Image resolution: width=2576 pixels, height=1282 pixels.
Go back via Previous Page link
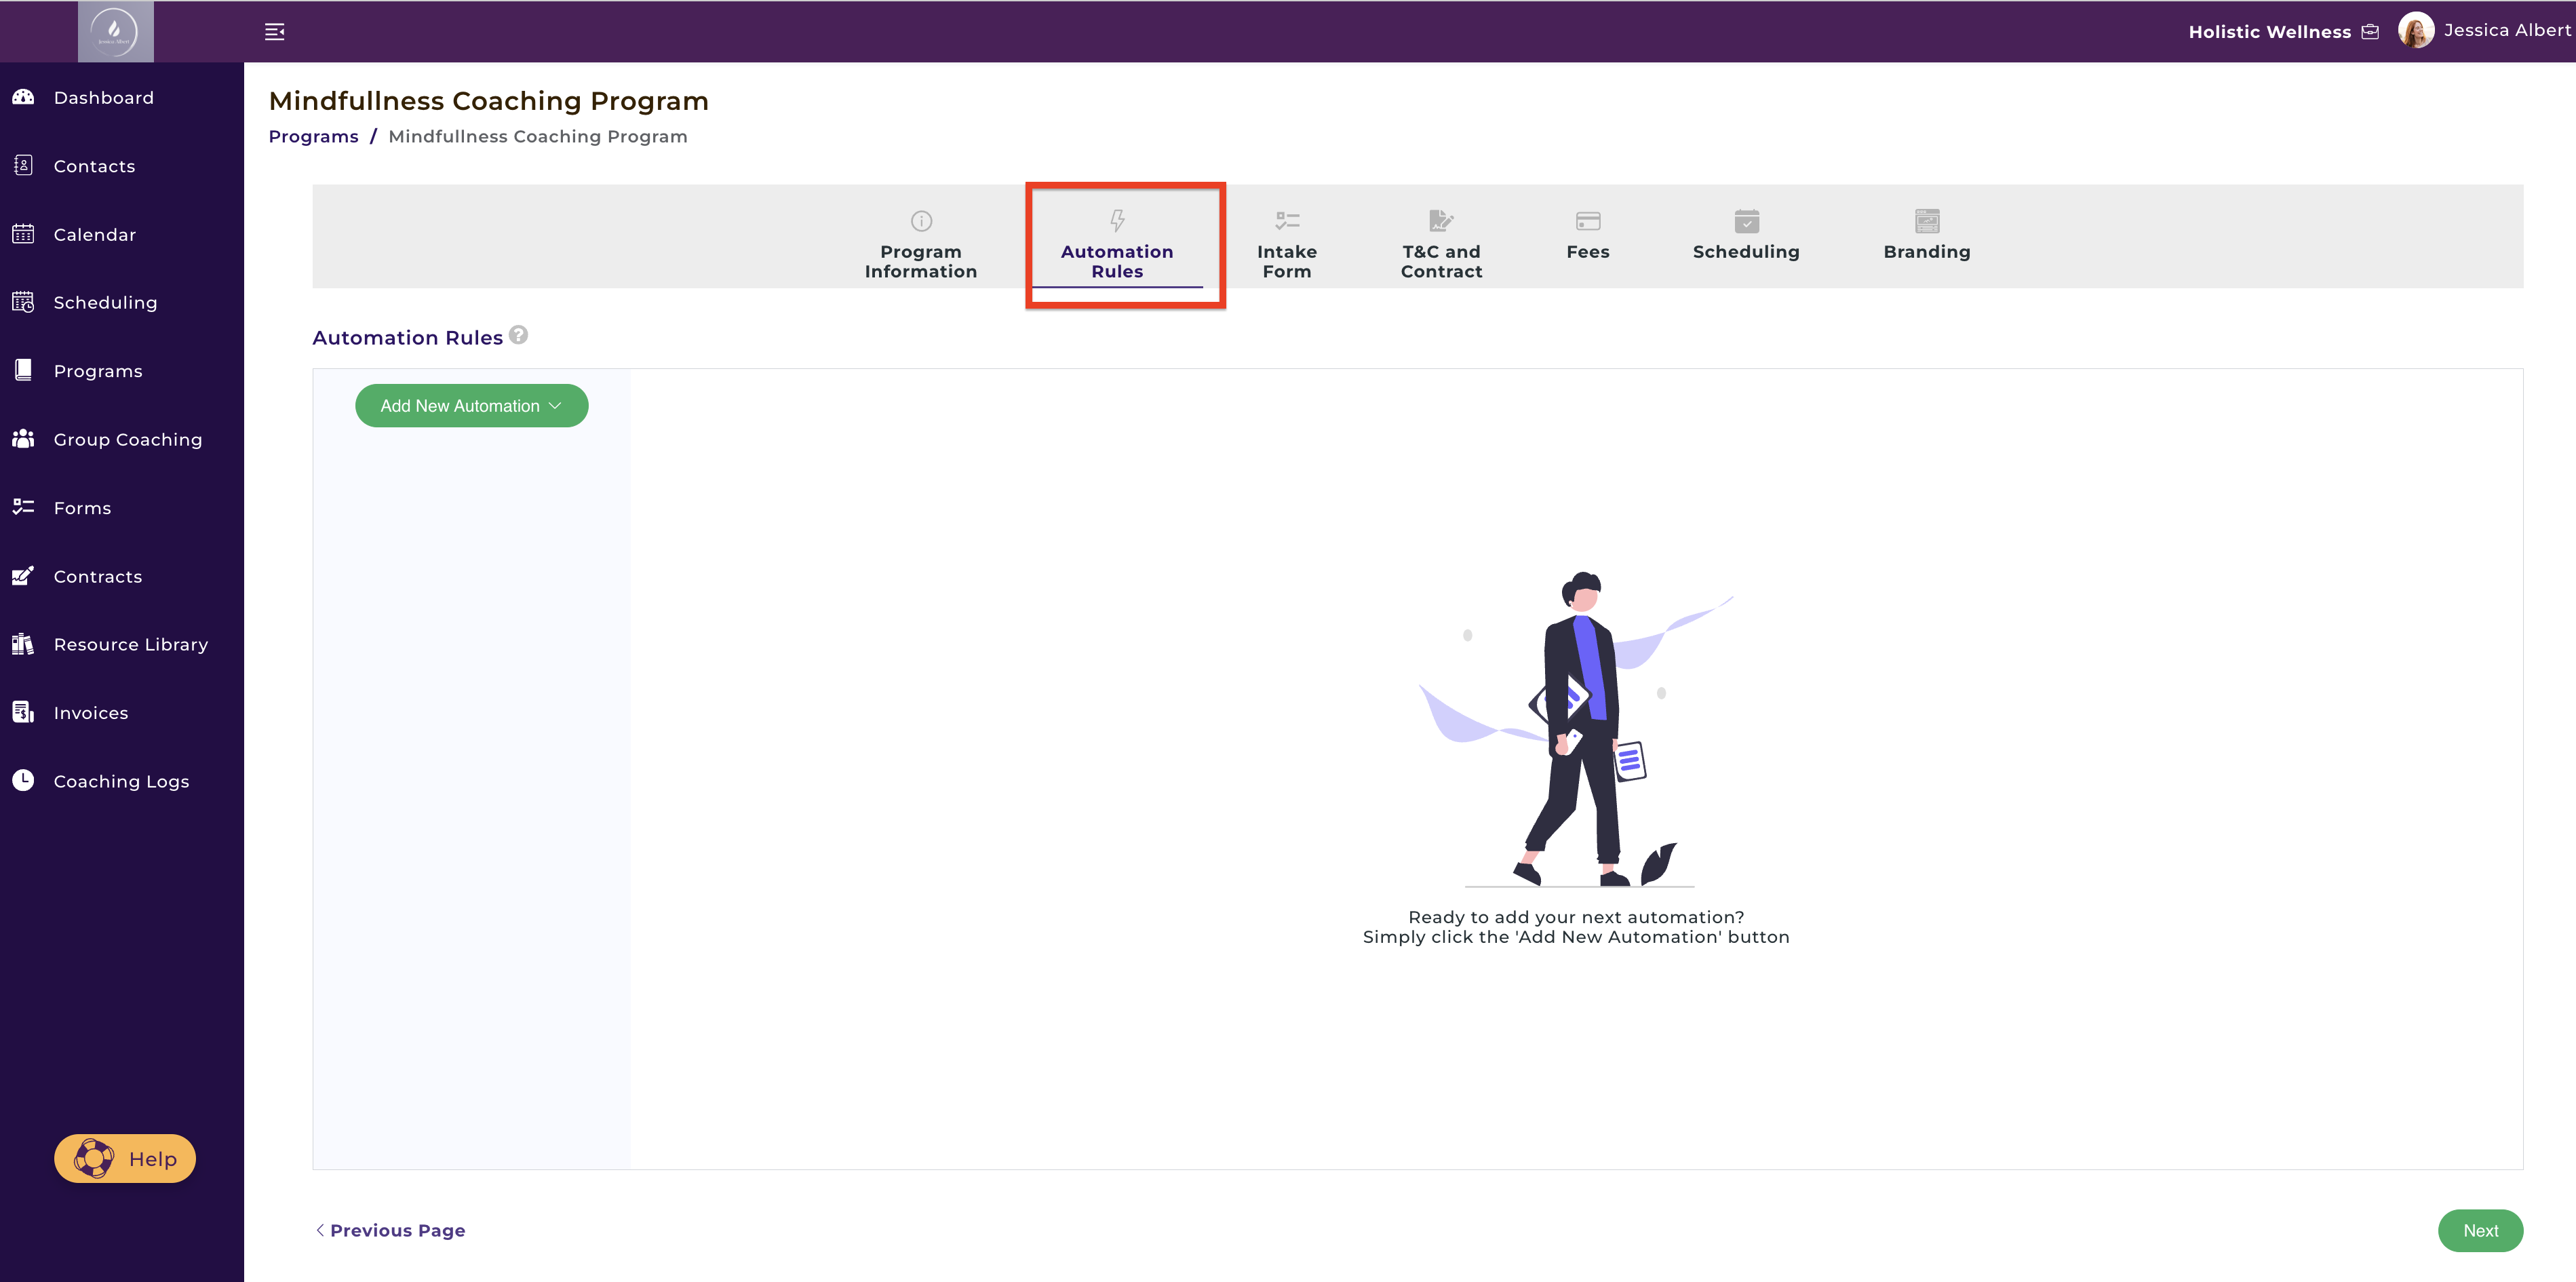click(x=390, y=1230)
